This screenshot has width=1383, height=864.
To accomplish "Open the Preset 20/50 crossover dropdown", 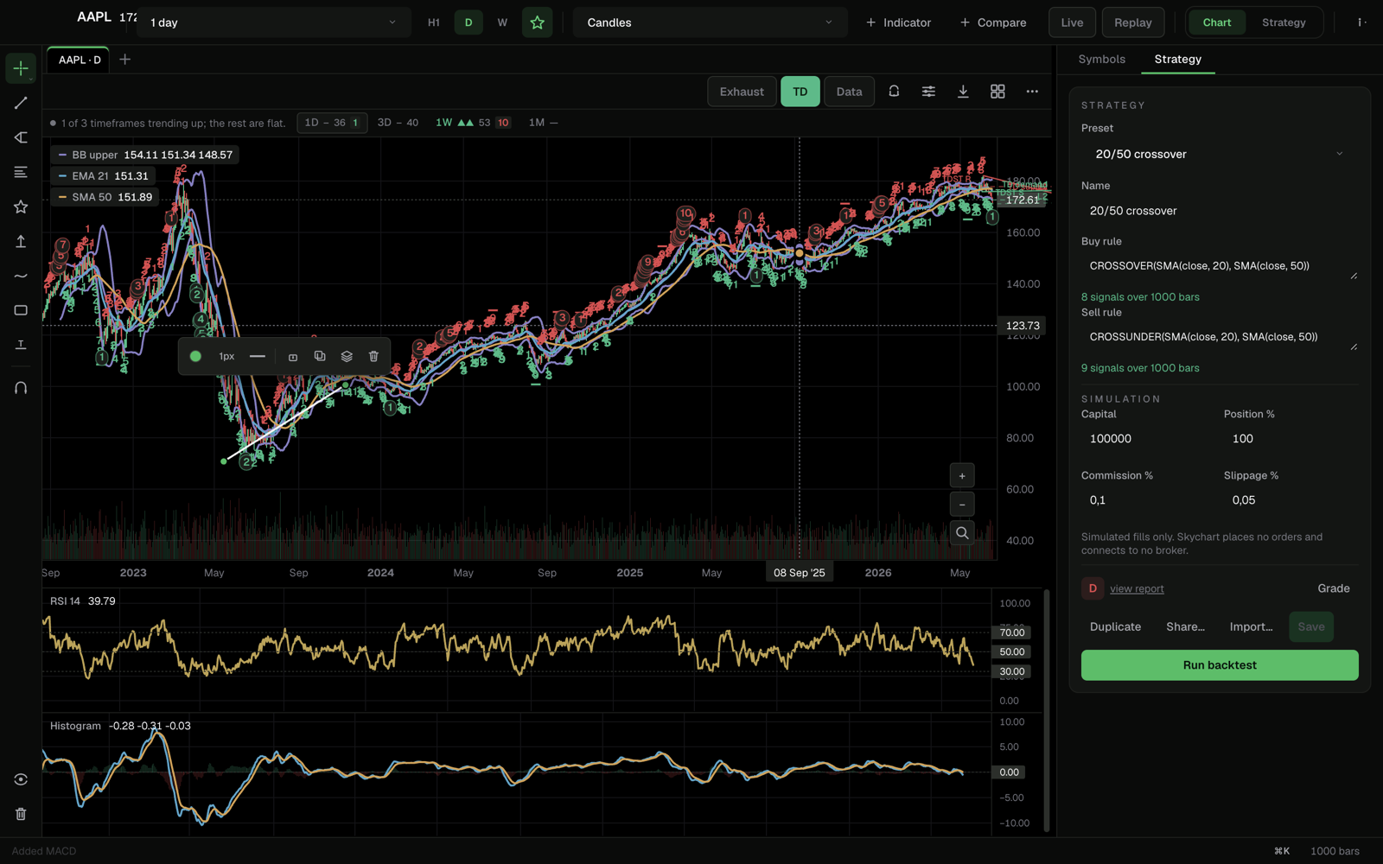I will [1220, 154].
